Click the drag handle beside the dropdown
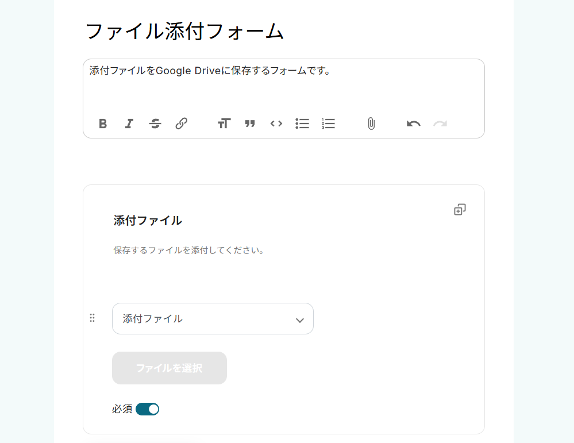The image size is (574, 443). coord(92,318)
